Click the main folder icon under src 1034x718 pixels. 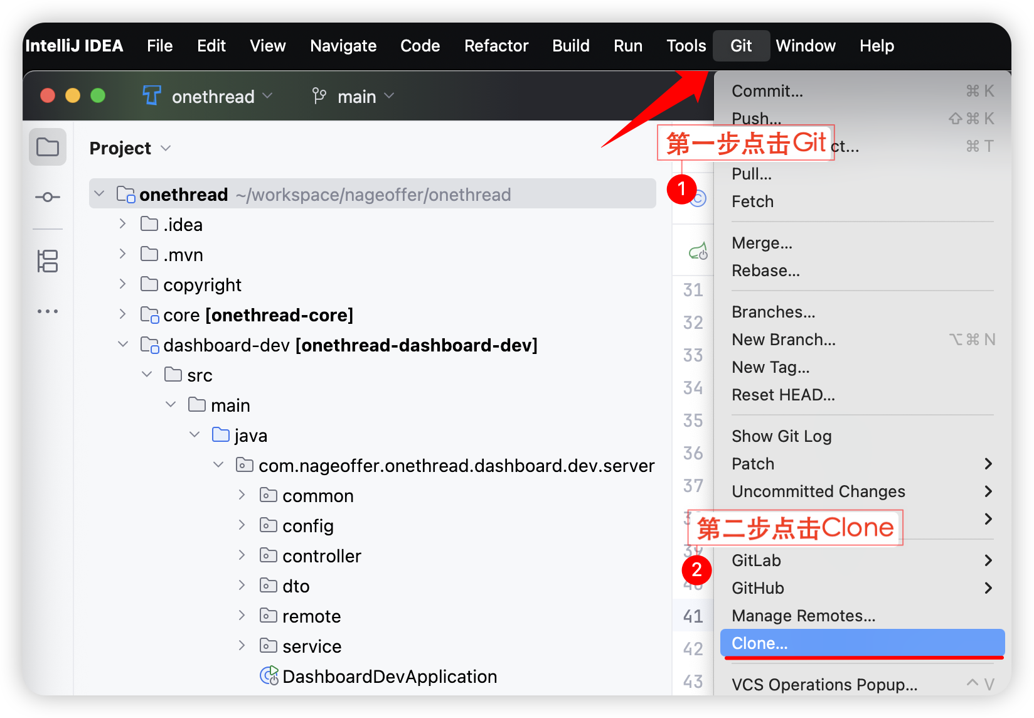(197, 405)
